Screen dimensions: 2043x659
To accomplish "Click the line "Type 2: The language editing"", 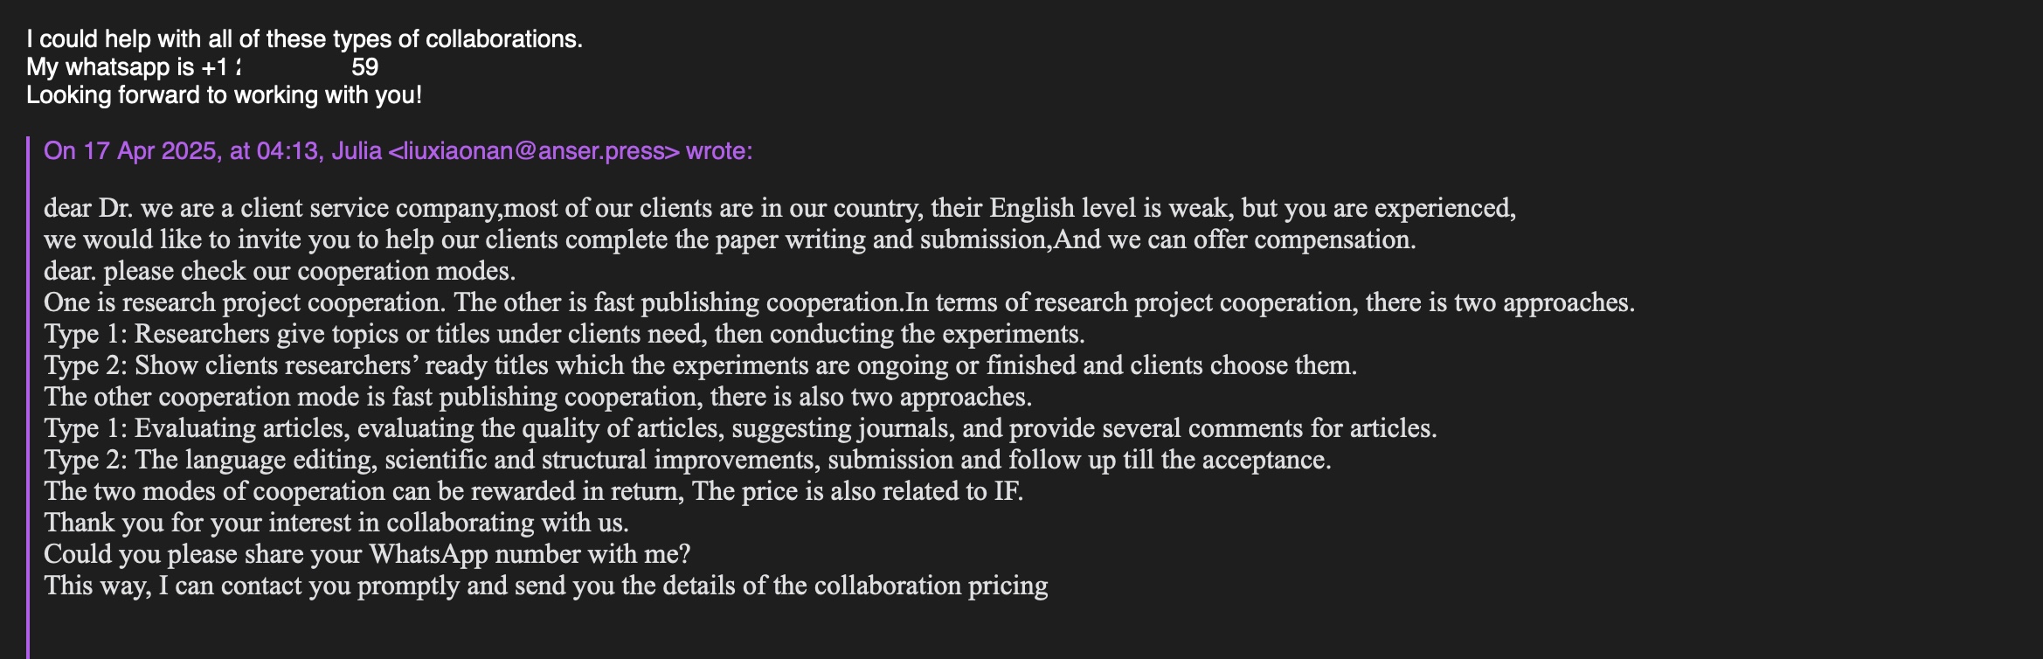I will (x=688, y=460).
